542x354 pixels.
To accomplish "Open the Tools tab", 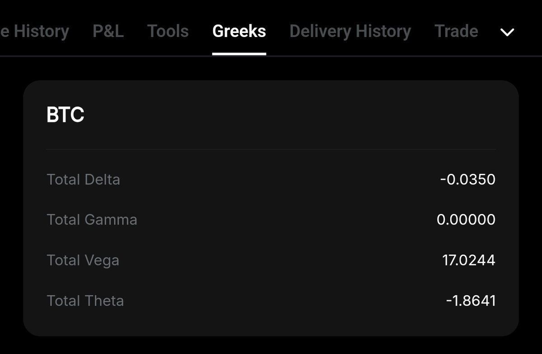I will pos(168,31).
